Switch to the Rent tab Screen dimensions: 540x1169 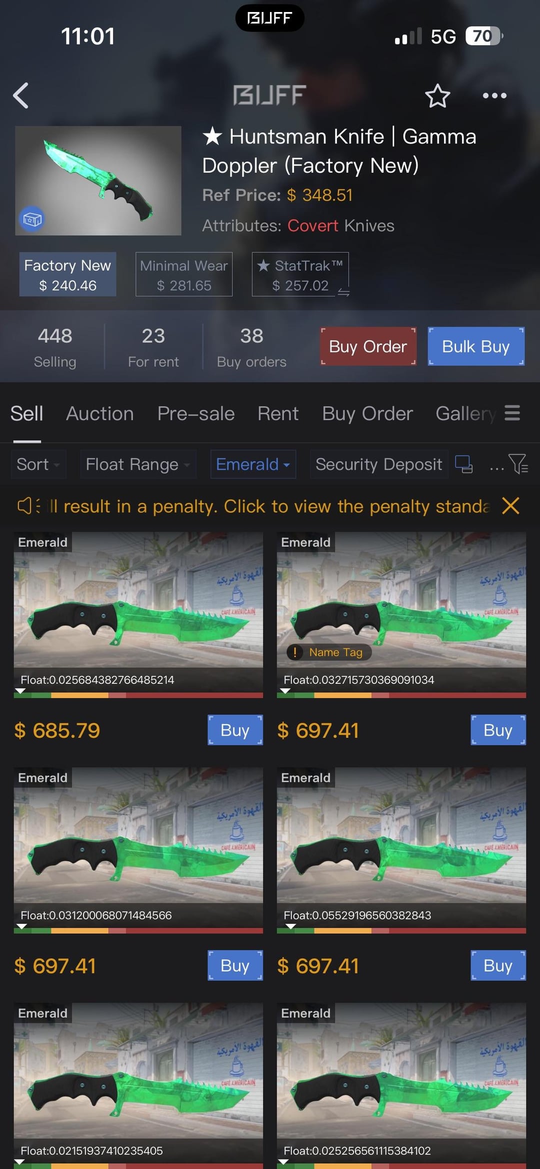point(278,414)
